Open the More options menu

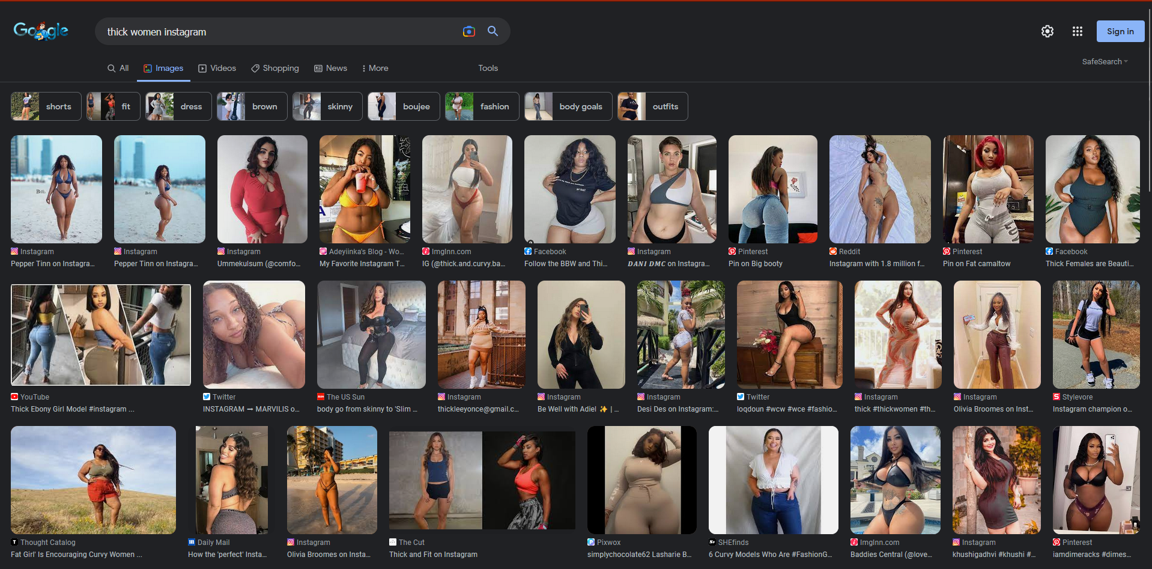[x=375, y=68]
